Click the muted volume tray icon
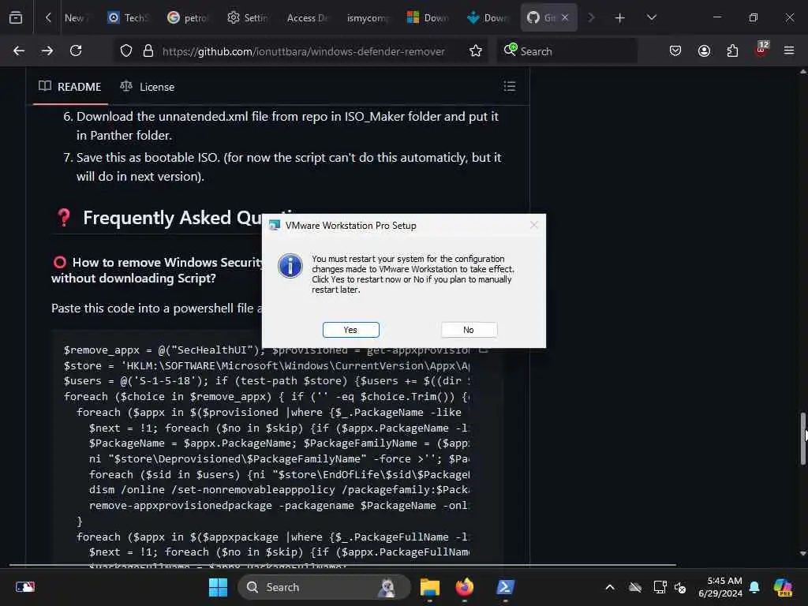The height and width of the screenshot is (606, 808). point(680,587)
